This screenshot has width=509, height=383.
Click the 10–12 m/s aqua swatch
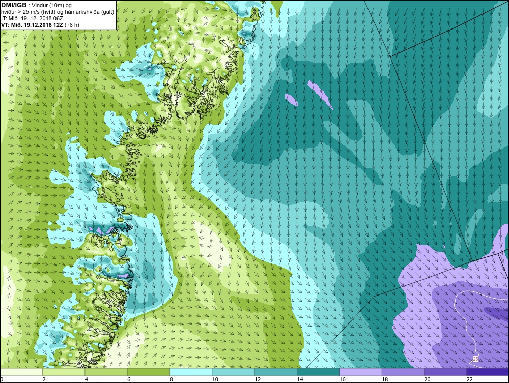(233, 372)
